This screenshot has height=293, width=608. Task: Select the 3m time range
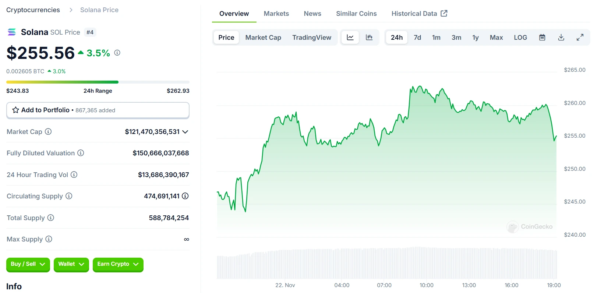tap(456, 37)
